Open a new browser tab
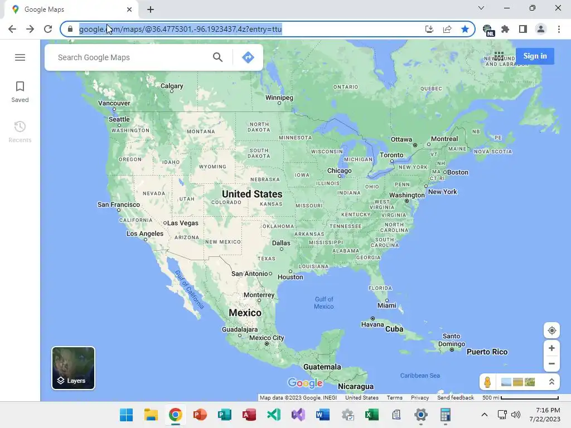The width and height of the screenshot is (571, 428). tap(151, 9)
